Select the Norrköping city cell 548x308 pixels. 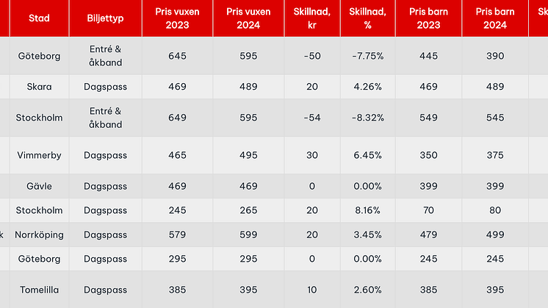click(40, 235)
